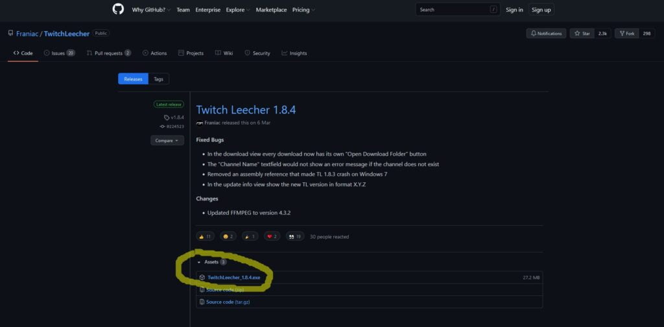View the 298 forks count
The height and width of the screenshot is (327, 664).
click(x=646, y=34)
